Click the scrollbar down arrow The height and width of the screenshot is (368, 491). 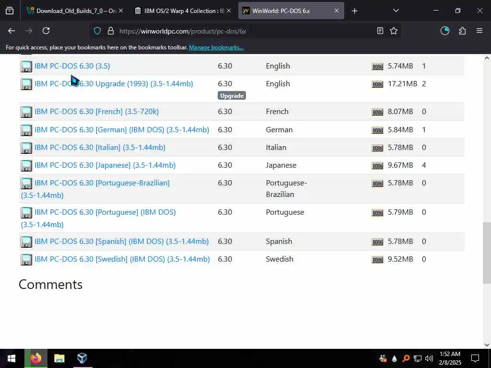click(487, 345)
